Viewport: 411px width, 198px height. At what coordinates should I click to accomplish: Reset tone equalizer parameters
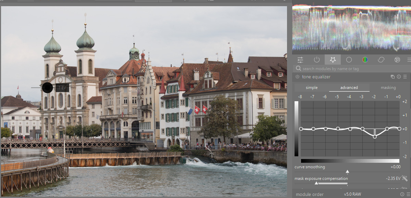[399, 77]
